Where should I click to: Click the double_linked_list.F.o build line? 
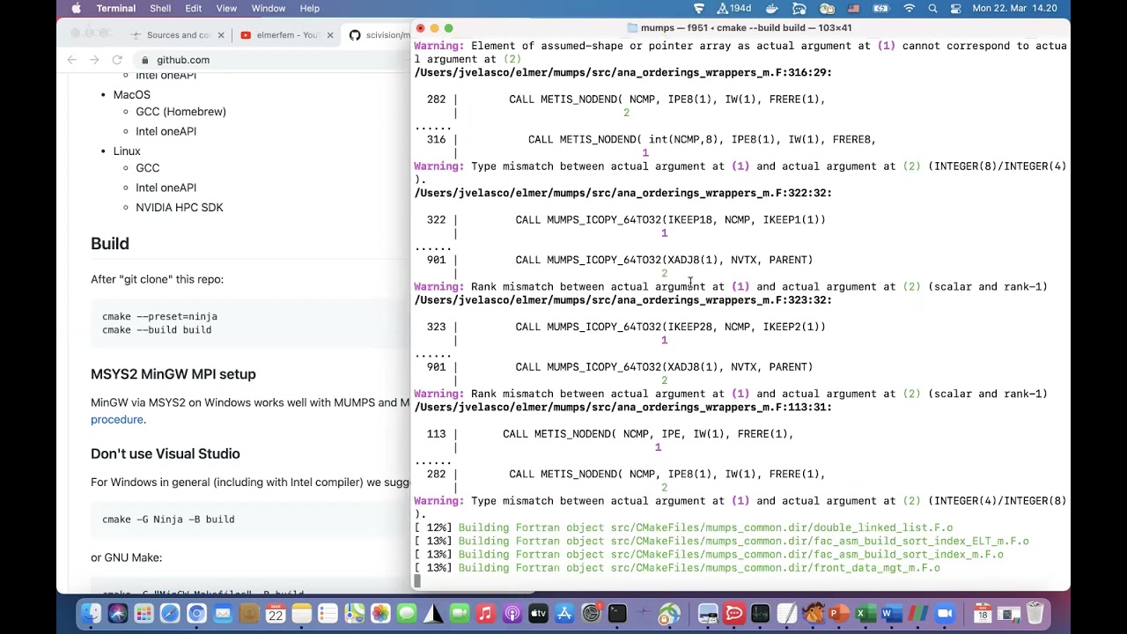click(683, 527)
